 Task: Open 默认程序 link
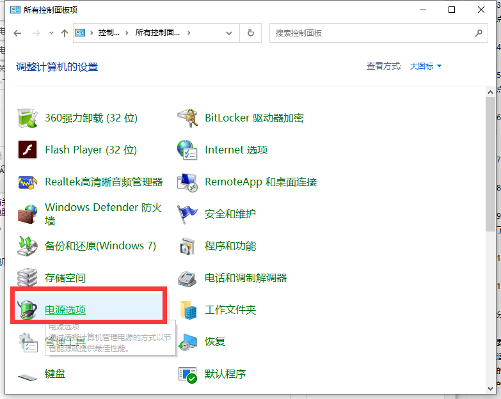[225, 373]
